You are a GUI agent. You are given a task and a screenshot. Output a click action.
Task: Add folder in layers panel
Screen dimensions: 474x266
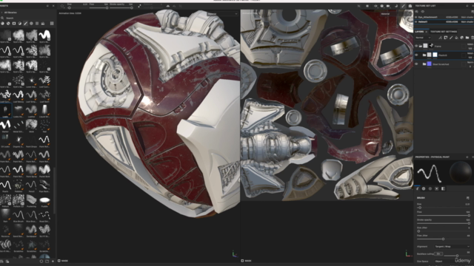pos(467,38)
